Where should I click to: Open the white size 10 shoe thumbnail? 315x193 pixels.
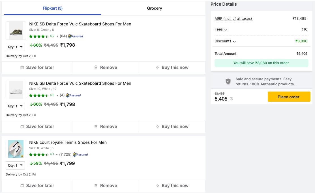16,90
